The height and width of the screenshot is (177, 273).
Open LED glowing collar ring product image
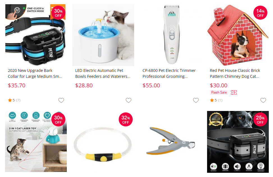(x=103, y=142)
